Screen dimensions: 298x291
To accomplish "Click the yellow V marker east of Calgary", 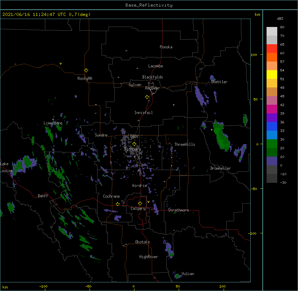I will pyautogui.click(x=148, y=202).
